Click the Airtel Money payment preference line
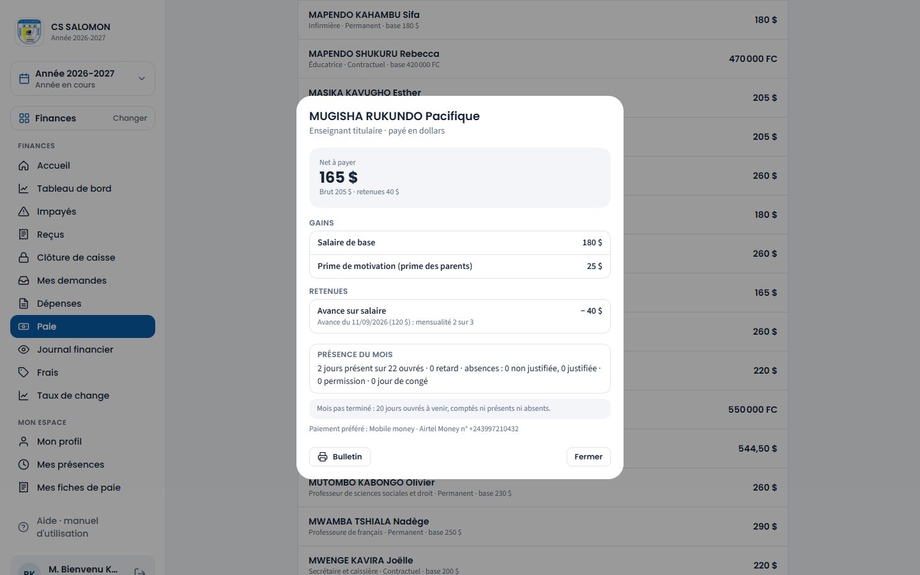 (414, 429)
